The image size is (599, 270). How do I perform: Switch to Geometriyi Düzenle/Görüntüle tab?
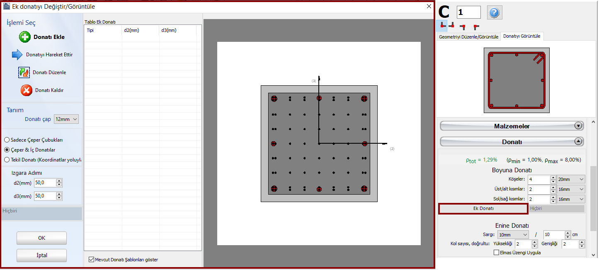(468, 37)
